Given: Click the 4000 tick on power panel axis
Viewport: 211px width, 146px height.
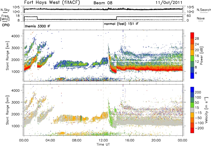Looking at the screenshot, I should (x=15, y=36).
